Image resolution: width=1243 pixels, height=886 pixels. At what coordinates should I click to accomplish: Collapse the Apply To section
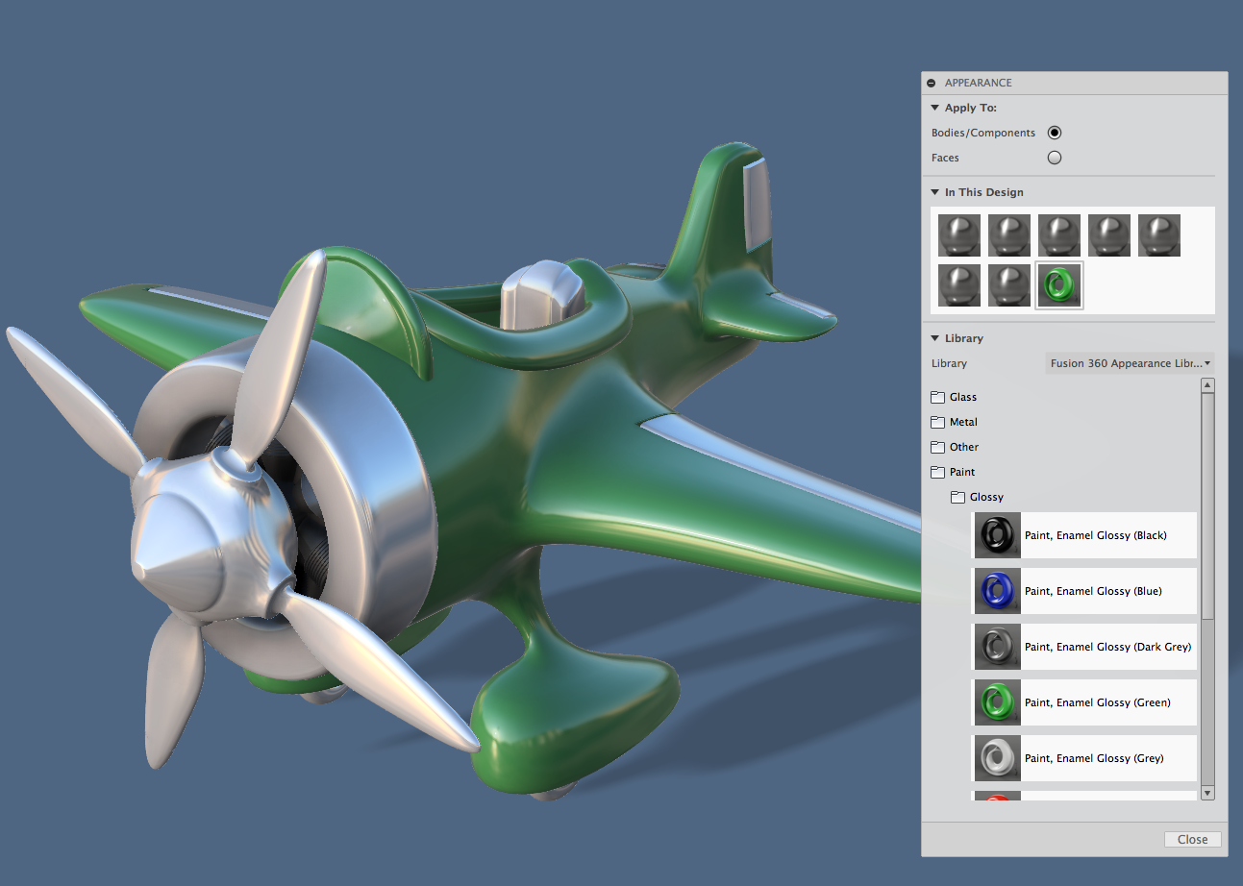pos(934,108)
